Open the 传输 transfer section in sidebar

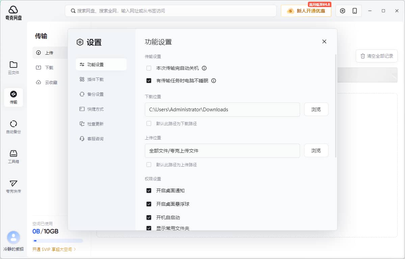click(x=13, y=97)
